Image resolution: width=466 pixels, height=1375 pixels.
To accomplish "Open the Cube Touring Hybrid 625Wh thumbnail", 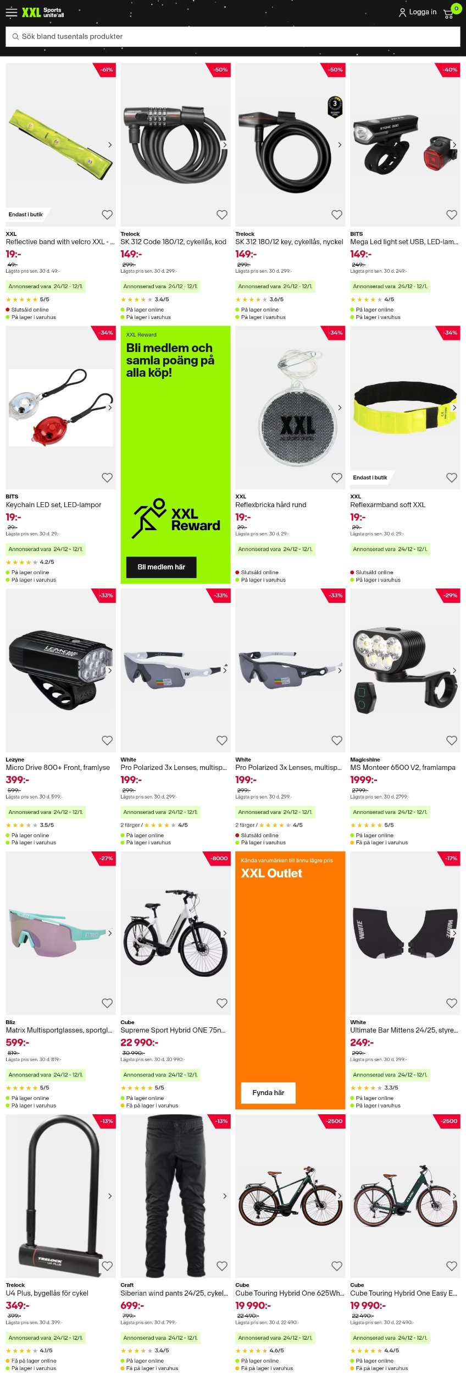I will pyautogui.click(x=290, y=1196).
